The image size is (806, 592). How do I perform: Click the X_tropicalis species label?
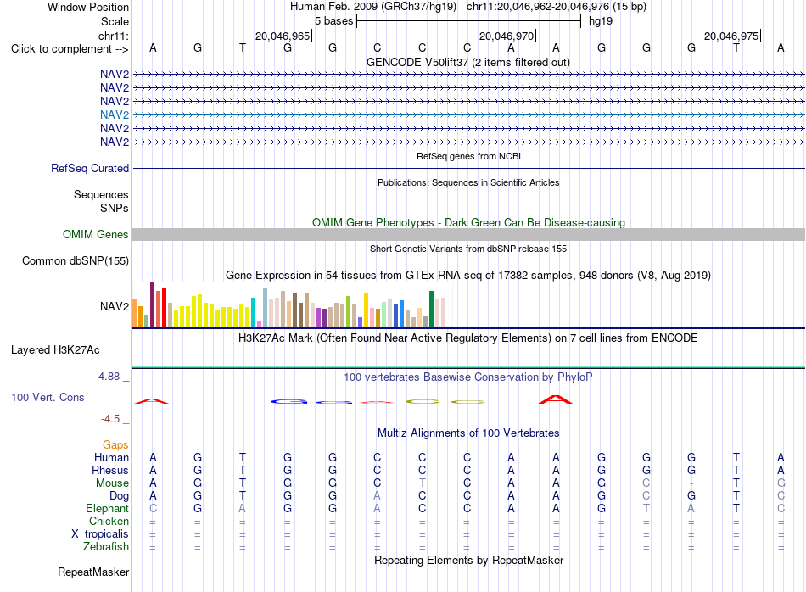(100, 534)
